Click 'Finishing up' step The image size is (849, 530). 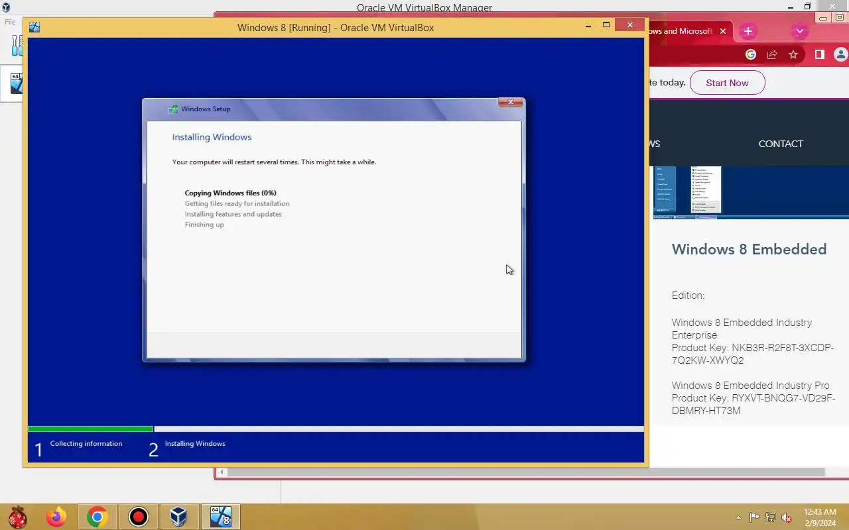point(204,225)
